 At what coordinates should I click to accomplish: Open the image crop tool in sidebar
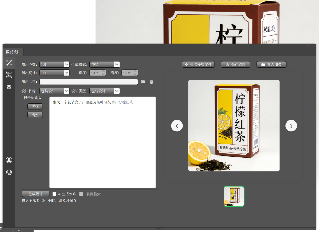point(9,75)
